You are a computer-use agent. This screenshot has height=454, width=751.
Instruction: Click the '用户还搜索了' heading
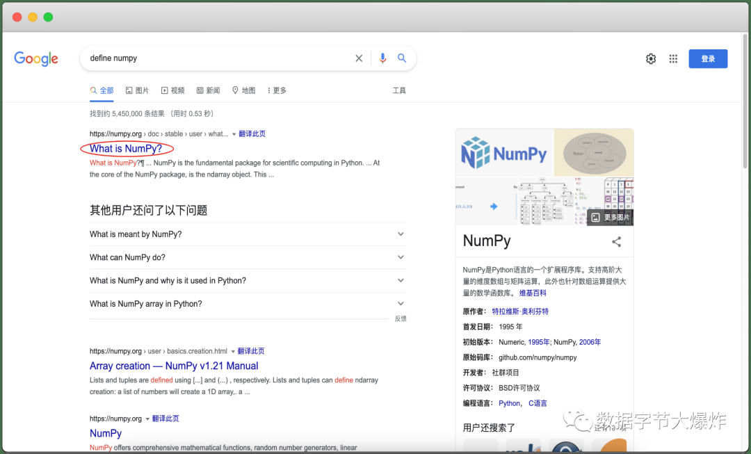pos(489,428)
